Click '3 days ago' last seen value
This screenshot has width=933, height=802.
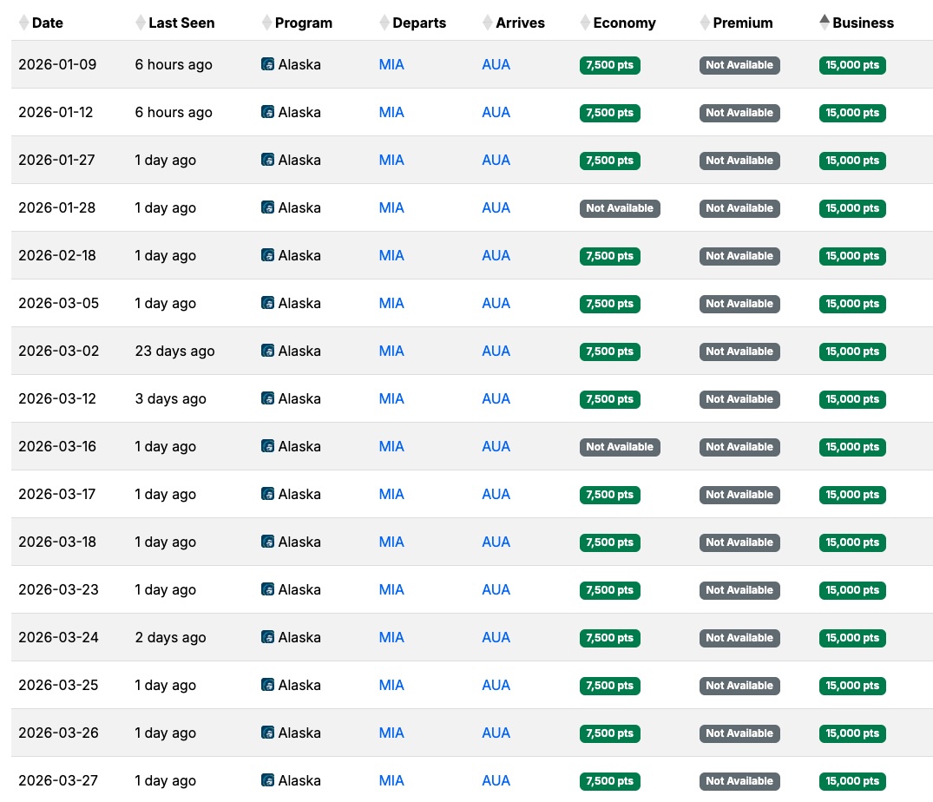click(170, 398)
